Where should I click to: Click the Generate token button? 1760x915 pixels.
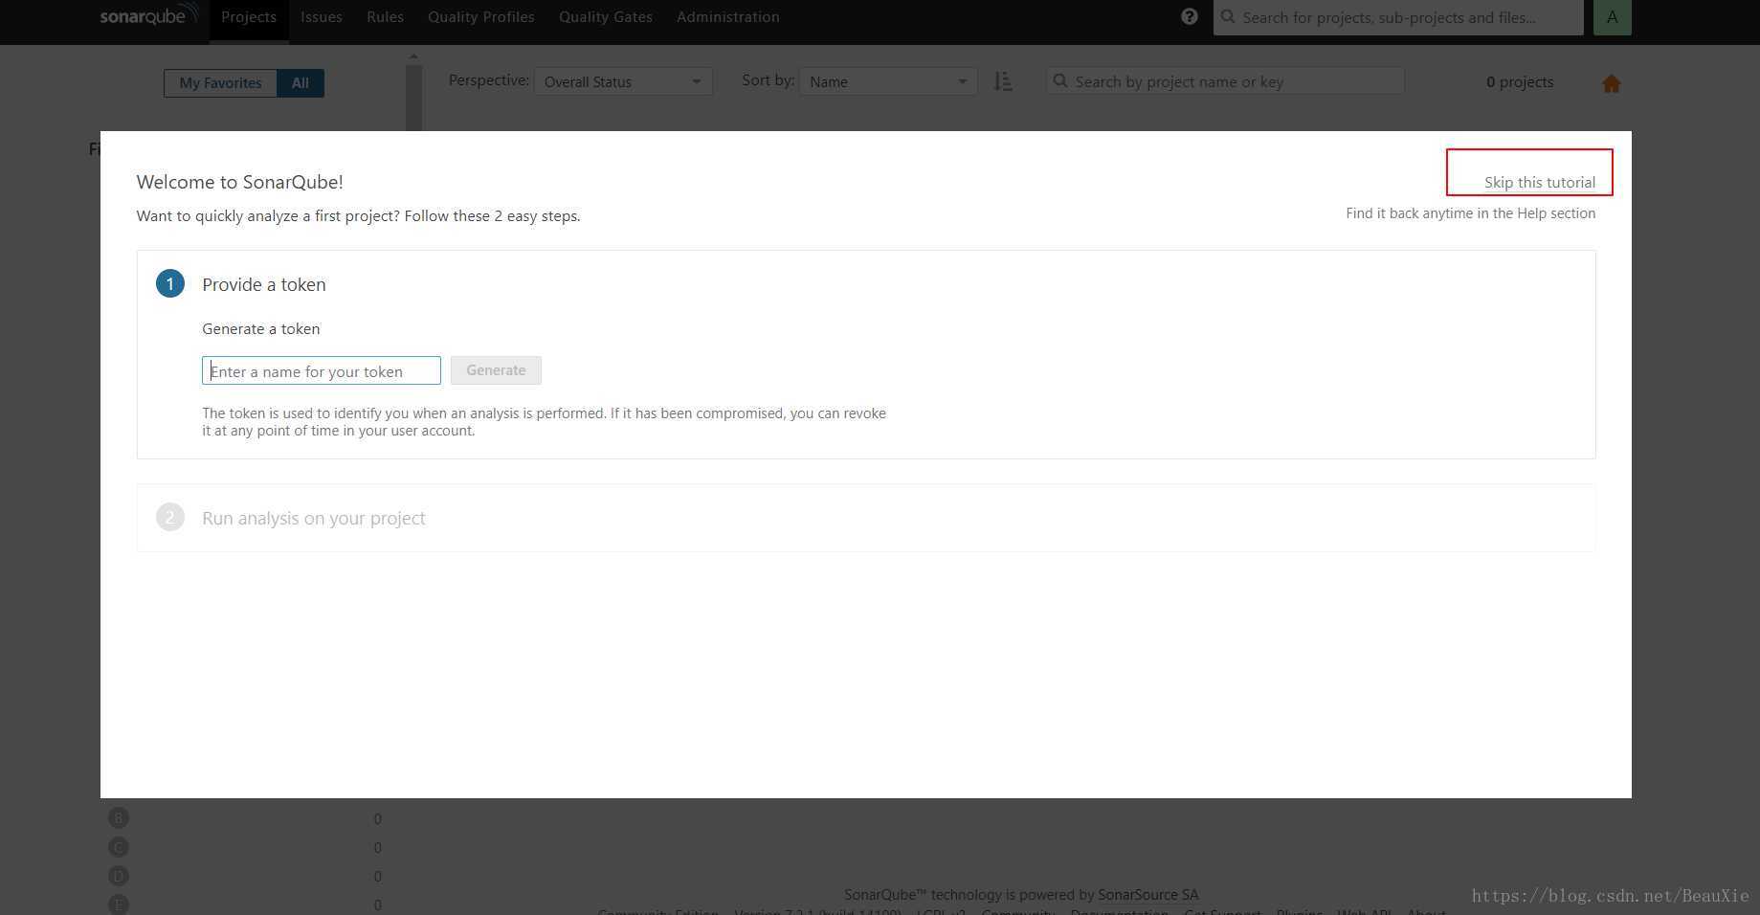496,370
